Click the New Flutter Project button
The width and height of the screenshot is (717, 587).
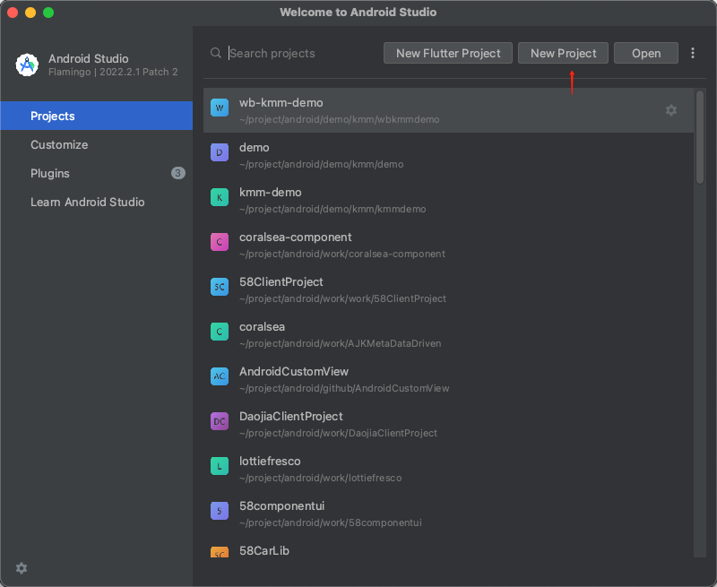click(447, 53)
